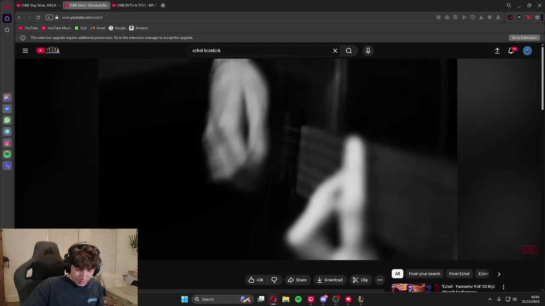This screenshot has height=306, width=545.
Task: Open the ad blocker shield icon
Action: pyautogui.click(x=456, y=17)
